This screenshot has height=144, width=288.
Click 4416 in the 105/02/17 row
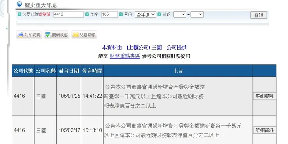pos(19,130)
